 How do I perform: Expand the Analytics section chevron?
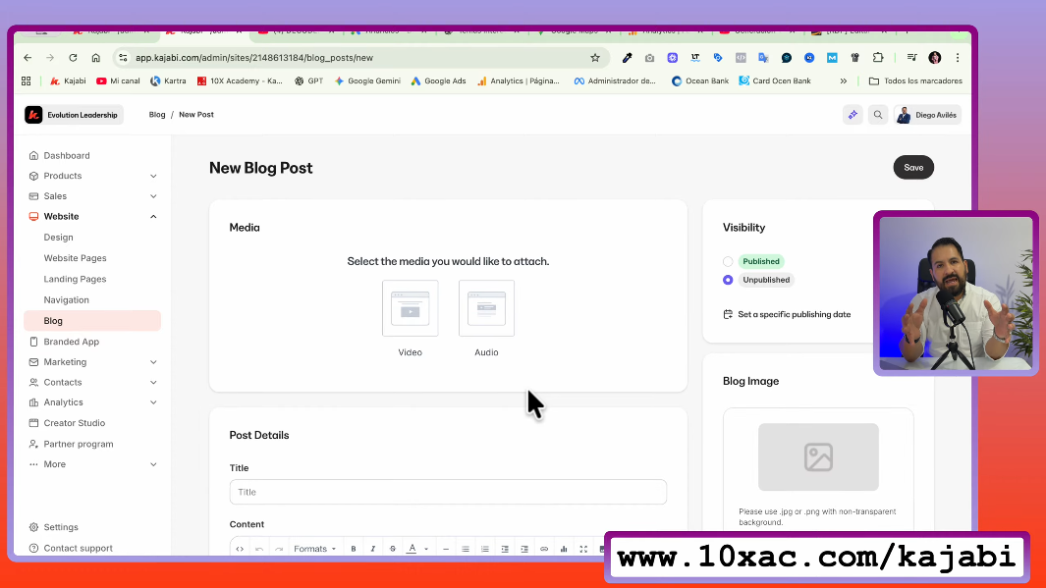[153, 402]
